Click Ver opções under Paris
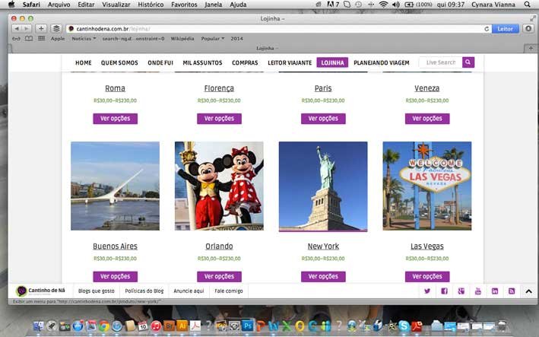Image resolution: width=539 pixels, height=337 pixels. (323, 119)
